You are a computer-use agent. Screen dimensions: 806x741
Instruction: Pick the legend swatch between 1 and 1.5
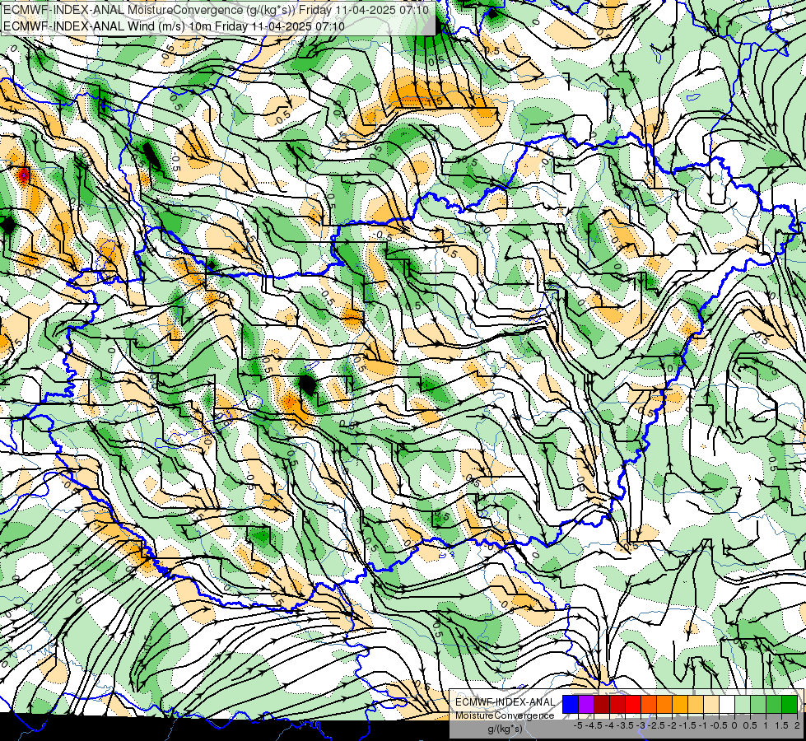(x=774, y=704)
